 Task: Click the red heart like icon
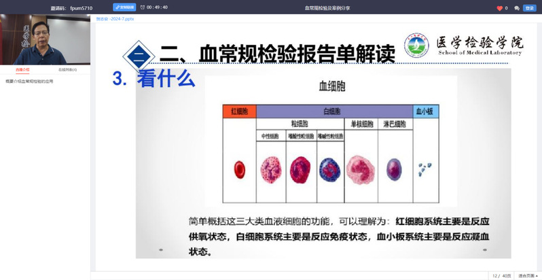click(500, 8)
